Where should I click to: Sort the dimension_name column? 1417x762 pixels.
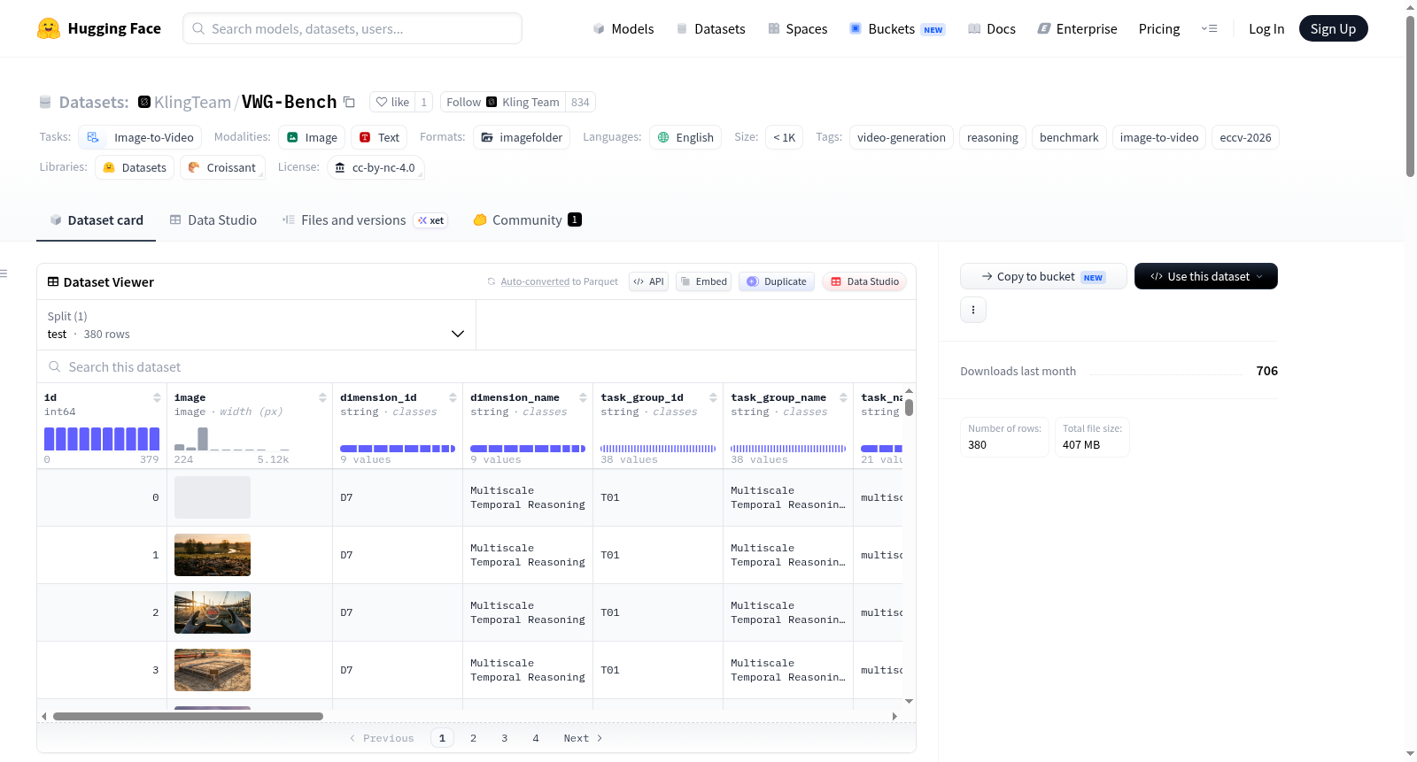pos(583,397)
